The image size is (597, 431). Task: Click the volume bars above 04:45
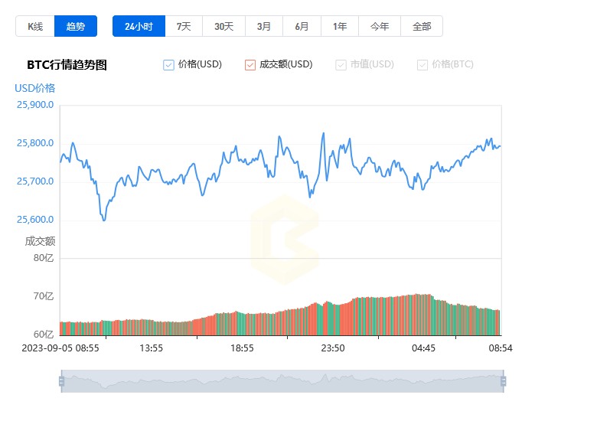(423, 315)
